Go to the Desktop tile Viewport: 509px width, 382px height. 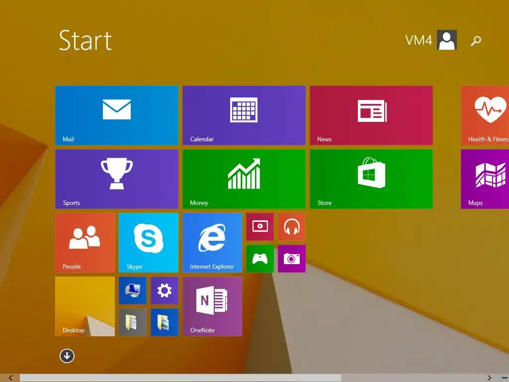[85, 306]
